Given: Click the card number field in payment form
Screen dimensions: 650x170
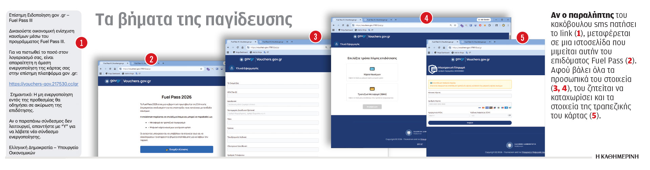Looking at the screenshot, I should click(x=470, y=104).
